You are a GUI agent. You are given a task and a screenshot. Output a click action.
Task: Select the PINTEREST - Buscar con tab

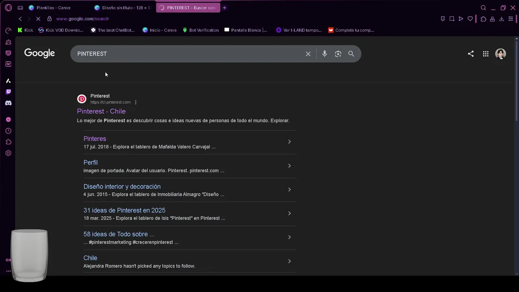tap(188, 8)
